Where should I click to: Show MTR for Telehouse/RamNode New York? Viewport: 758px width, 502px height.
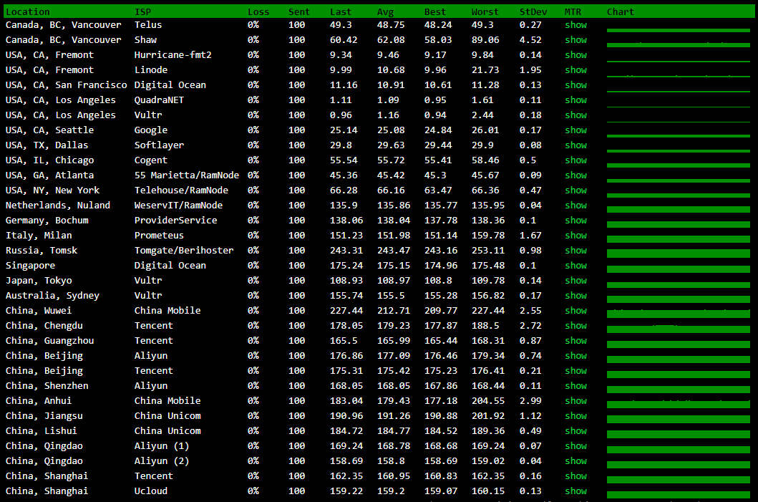pyautogui.click(x=575, y=190)
